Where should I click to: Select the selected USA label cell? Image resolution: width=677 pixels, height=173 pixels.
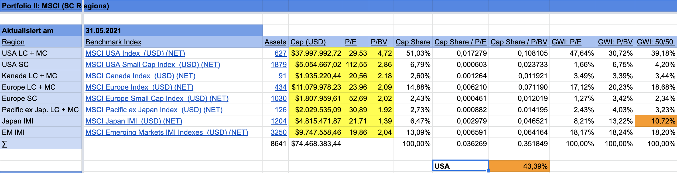point(460,166)
